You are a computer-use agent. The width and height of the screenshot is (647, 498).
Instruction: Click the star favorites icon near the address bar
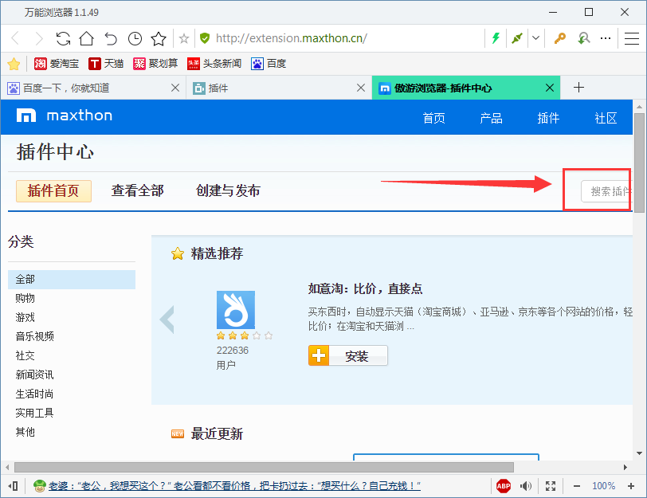coord(159,37)
